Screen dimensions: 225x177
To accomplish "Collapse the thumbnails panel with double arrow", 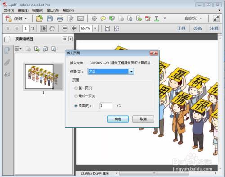I will coord(65,39).
